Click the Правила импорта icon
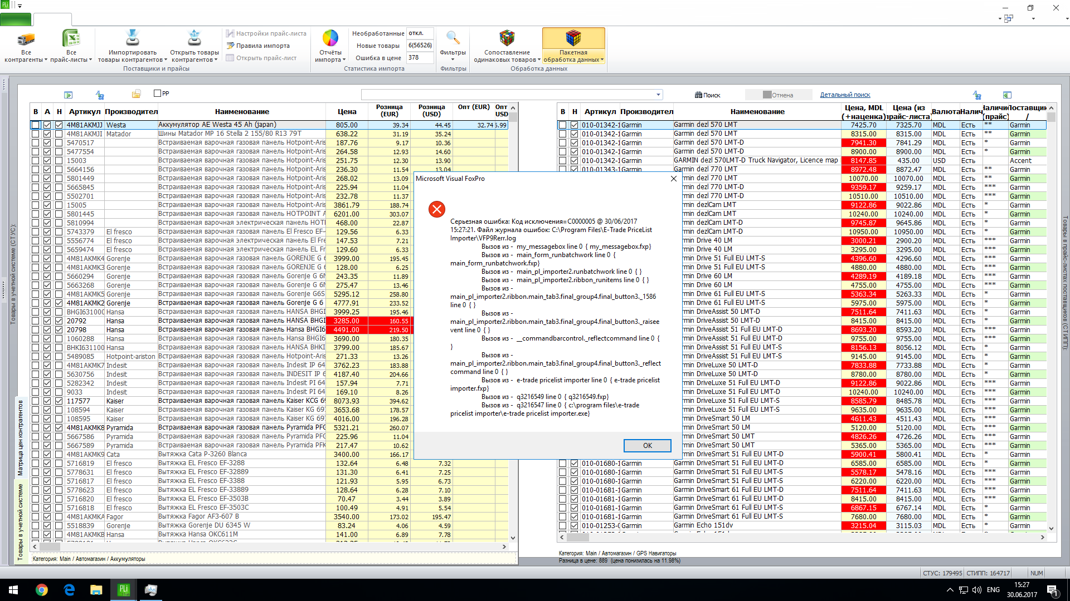 (230, 46)
